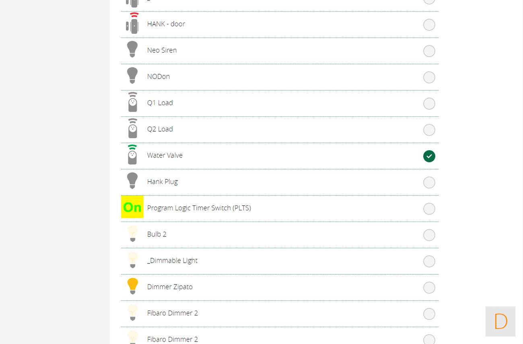Click the Q1 Load plug icon

132,103
